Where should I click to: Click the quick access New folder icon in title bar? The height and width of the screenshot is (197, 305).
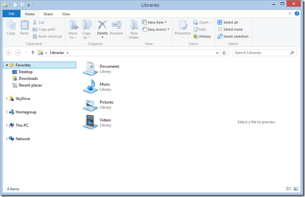click(x=23, y=5)
